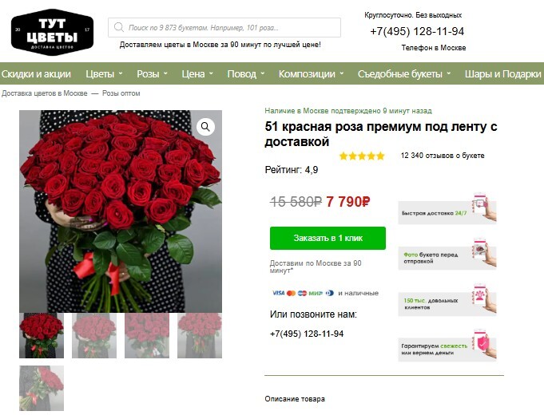544x415 pixels.
Task: Select the last thumbnail in second row
Action: [x=42, y=389]
